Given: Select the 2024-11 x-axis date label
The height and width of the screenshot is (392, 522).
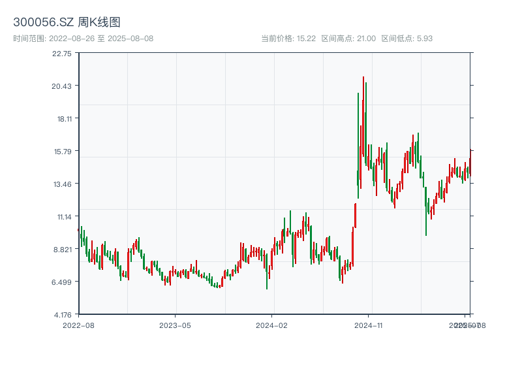Looking at the screenshot, I should click(x=369, y=325).
